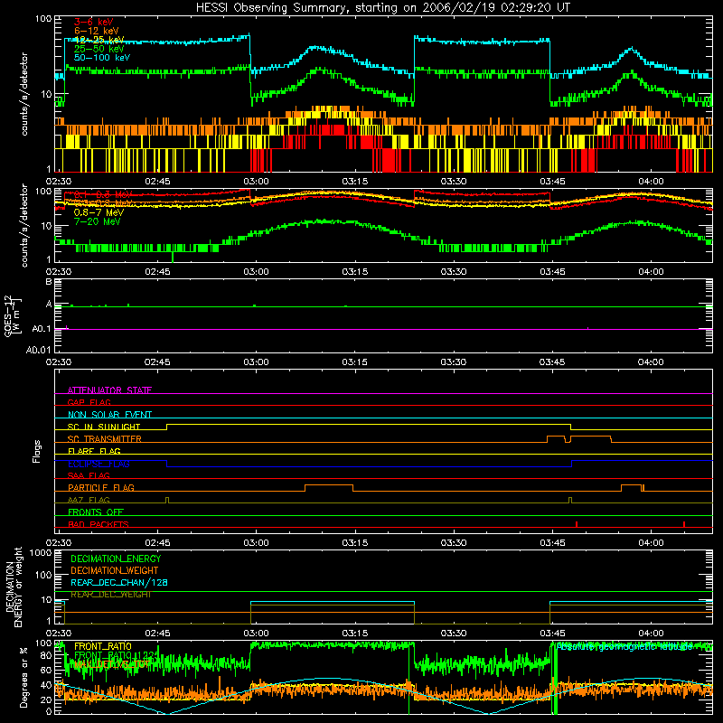This screenshot has height=723, width=723.
Task: Click the DECIMATION_WEIGHT legend label
Action: click(x=115, y=570)
